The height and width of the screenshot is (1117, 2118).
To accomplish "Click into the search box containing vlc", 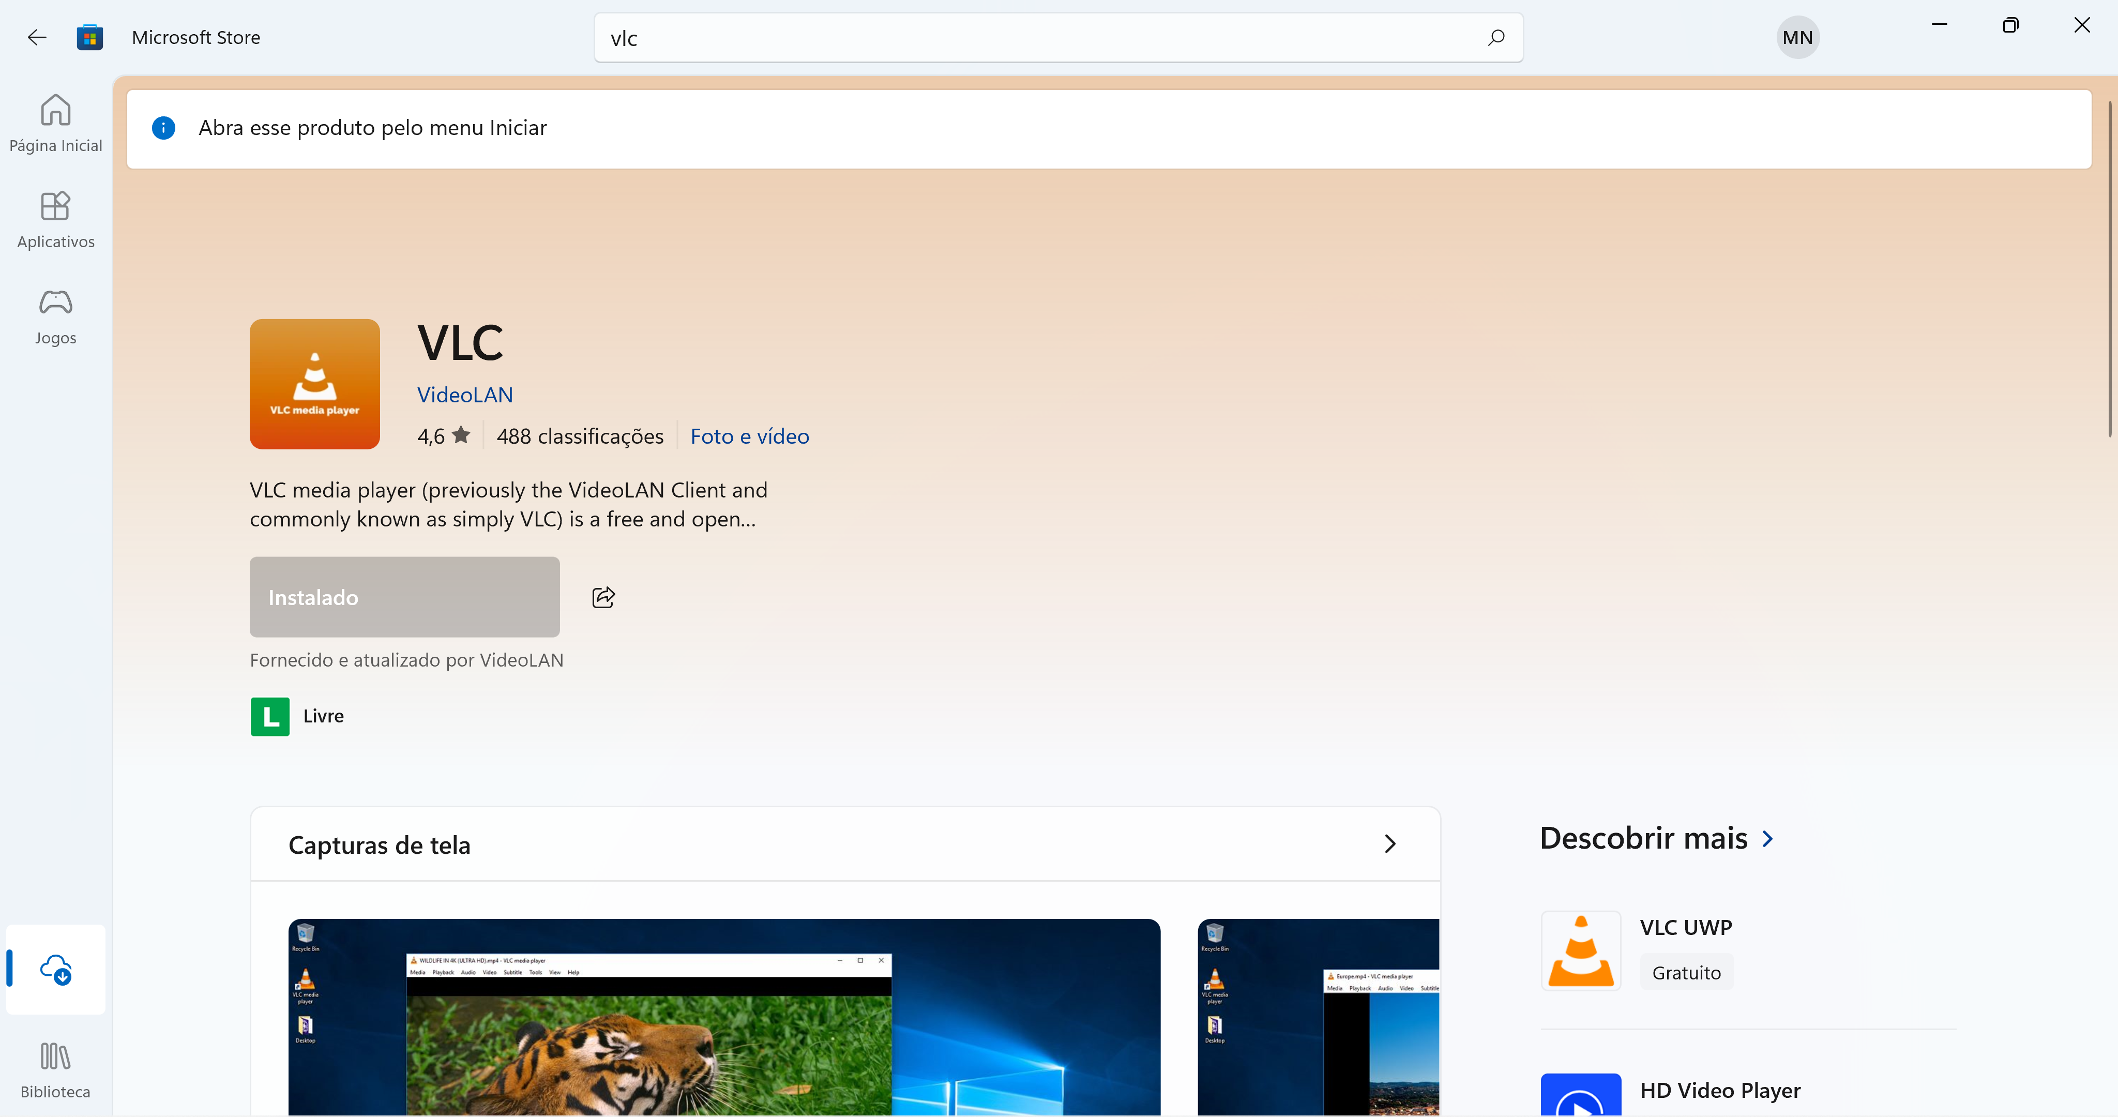I will coord(1058,38).
